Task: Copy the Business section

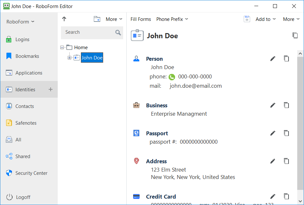Action: [x=286, y=105]
